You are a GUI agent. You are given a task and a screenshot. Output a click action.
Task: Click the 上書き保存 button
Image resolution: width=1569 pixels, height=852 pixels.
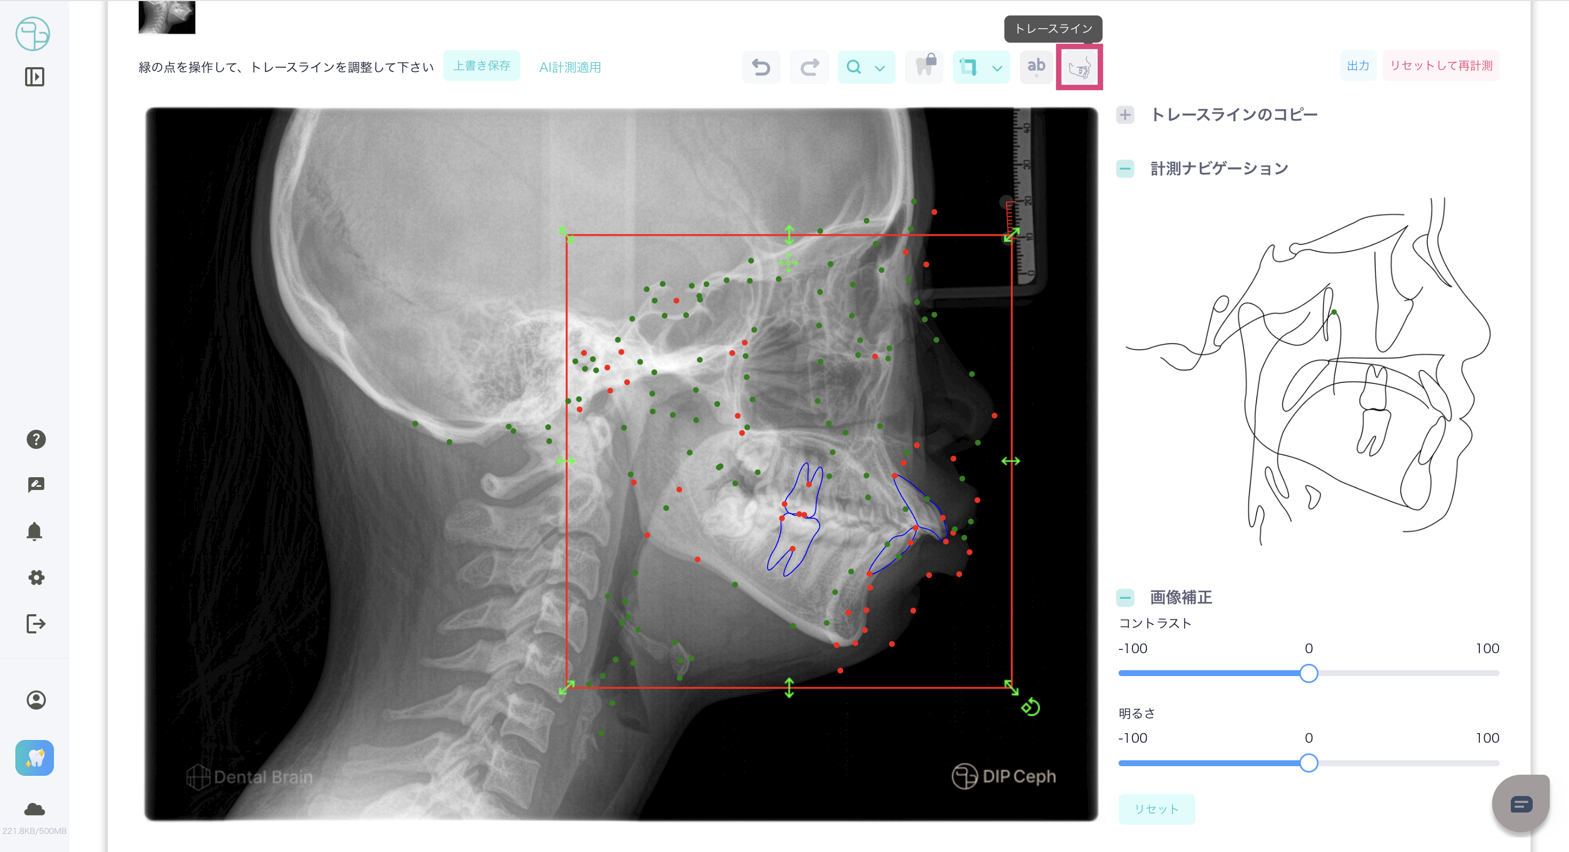pyautogui.click(x=481, y=66)
